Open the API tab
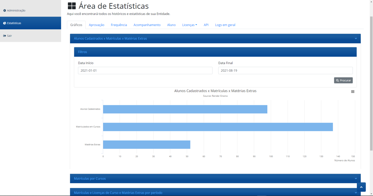This screenshot has width=373, height=196. click(x=206, y=25)
